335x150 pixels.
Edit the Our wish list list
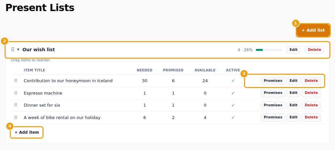click(293, 50)
